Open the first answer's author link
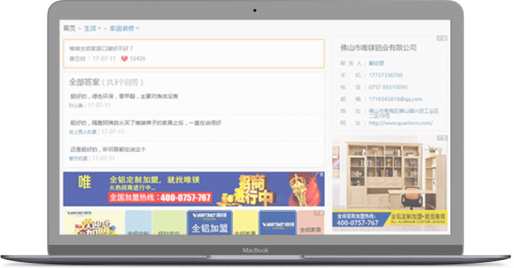The height and width of the screenshot is (268, 514). 76,105
